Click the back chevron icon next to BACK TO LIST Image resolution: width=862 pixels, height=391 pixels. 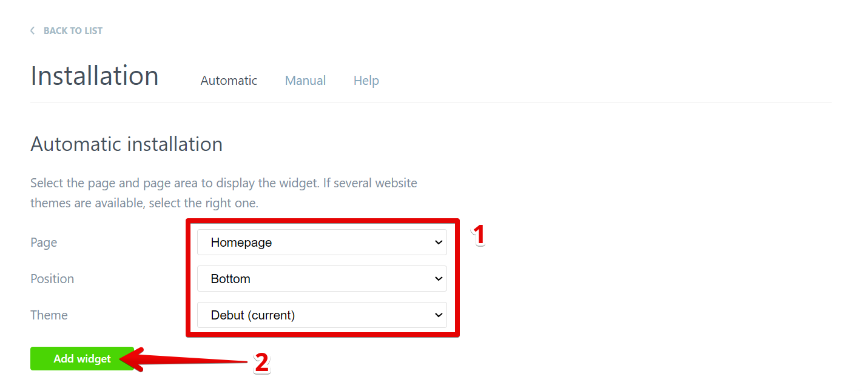[32, 30]
